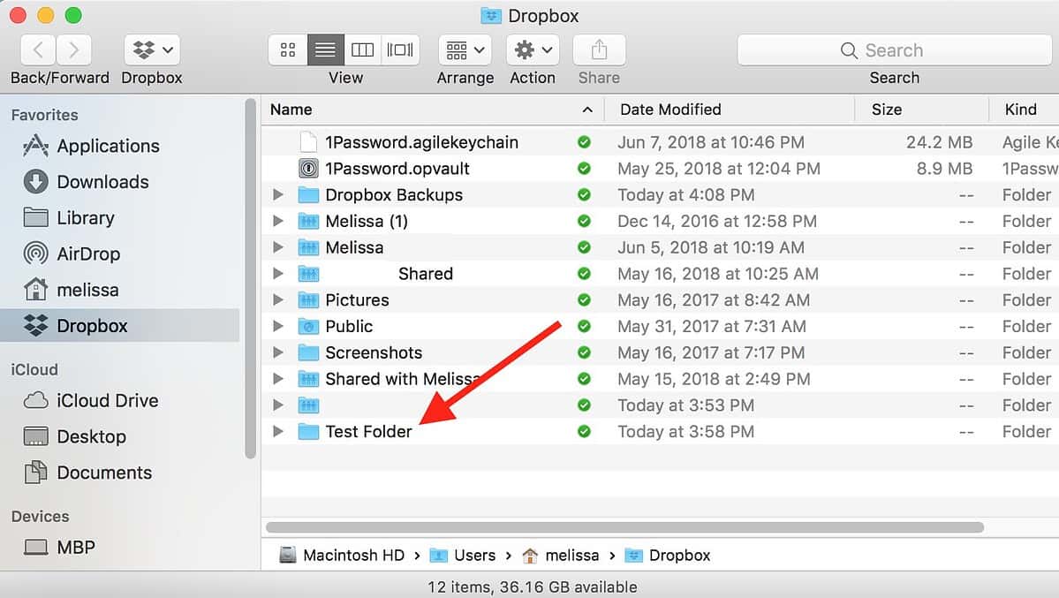Click the Share toolbar button
The width and height of the screenshot is (1059, 598).
coord(599,50)
